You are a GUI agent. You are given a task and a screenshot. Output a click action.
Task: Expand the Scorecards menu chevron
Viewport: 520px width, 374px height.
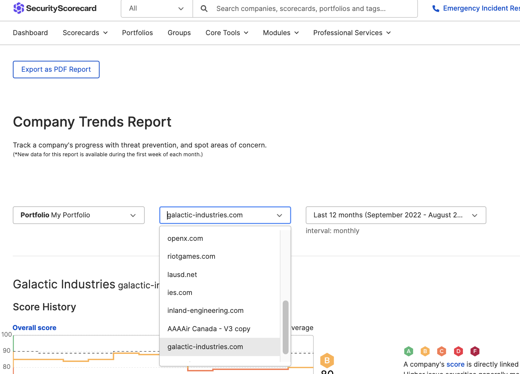tap(105, 33)
